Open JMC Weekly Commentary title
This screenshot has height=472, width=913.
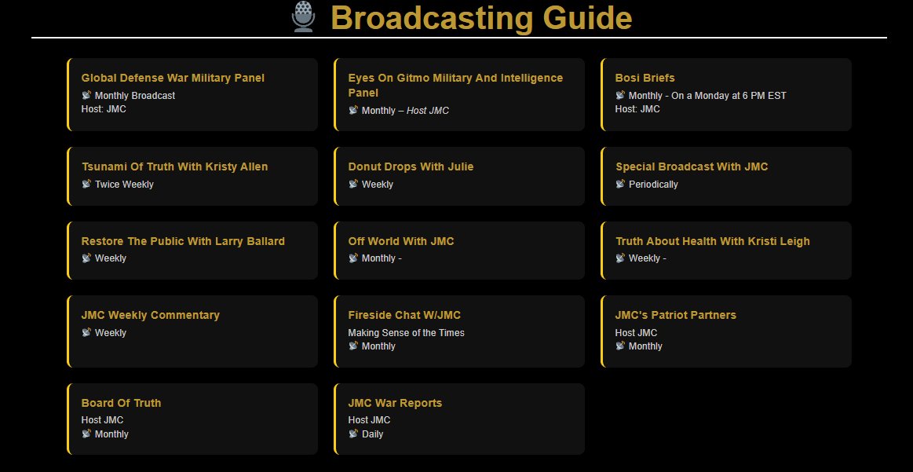(150, 315)
